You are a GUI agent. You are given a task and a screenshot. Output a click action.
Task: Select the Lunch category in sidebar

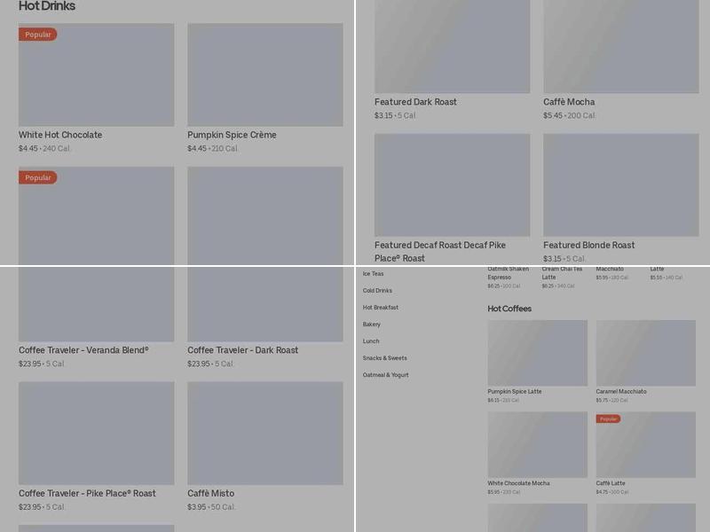(371, 341)
